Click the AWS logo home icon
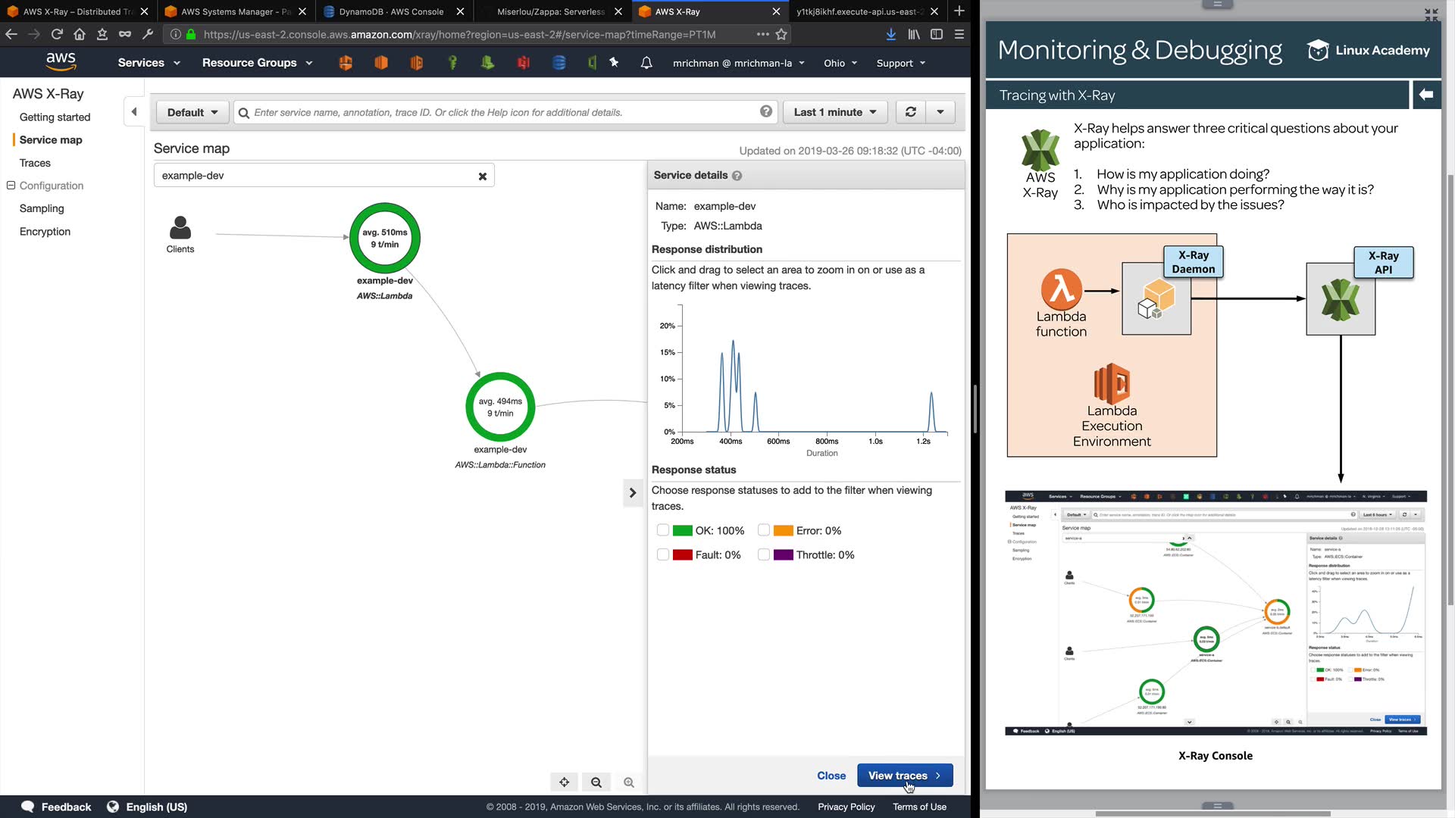1455x818 pixels. 61,62
